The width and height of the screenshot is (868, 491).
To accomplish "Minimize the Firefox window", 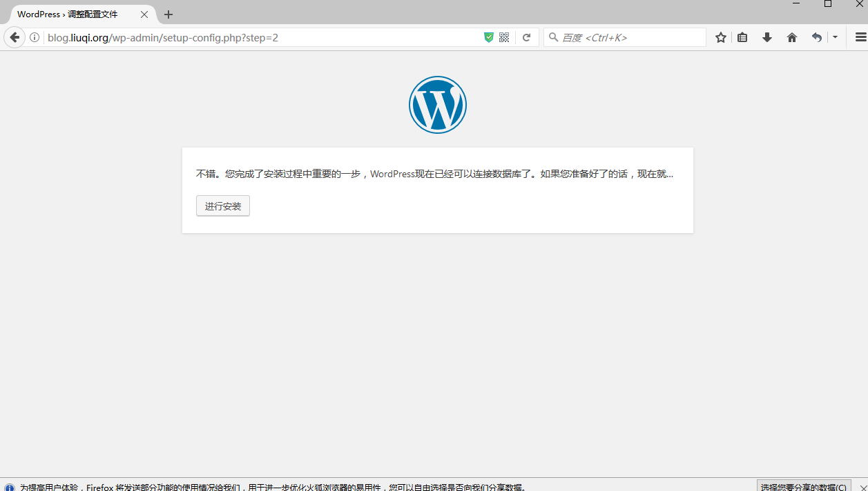I will 796,4.
